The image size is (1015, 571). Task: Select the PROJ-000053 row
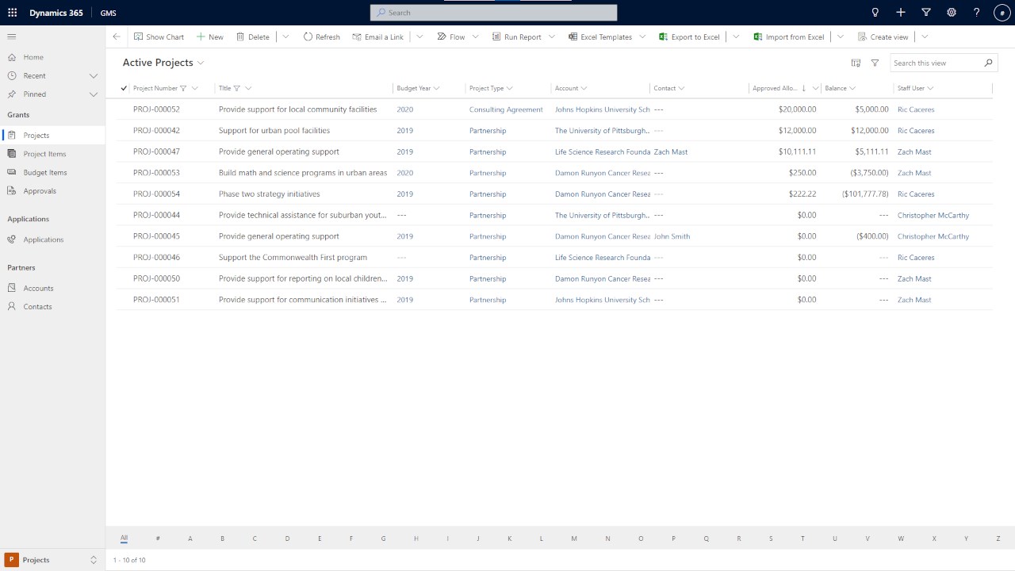[553, 173]
